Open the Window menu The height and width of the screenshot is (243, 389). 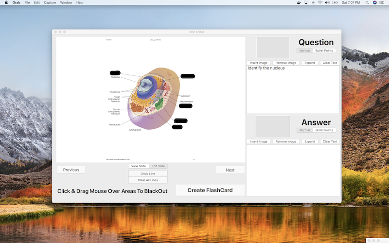[66, 2]
